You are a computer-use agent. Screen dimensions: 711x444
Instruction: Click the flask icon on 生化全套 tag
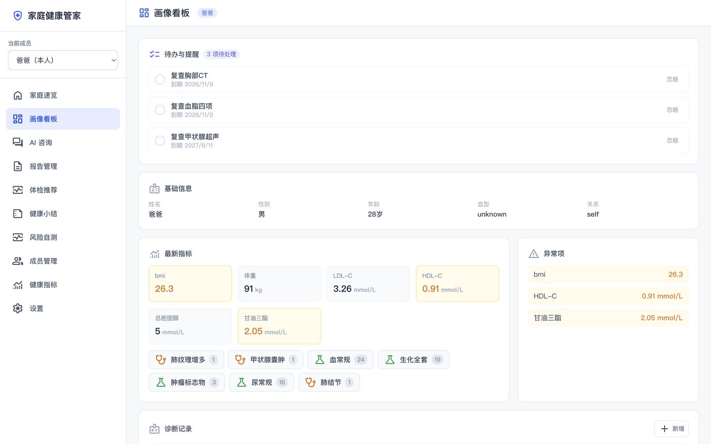[x=390, y=360]
